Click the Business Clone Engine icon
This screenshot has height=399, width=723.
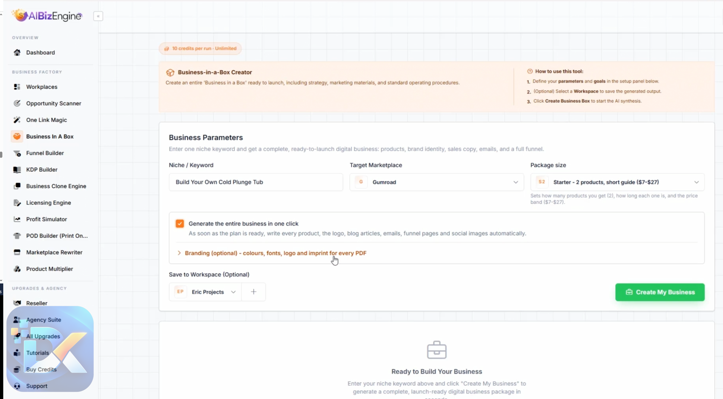point(17,186)
